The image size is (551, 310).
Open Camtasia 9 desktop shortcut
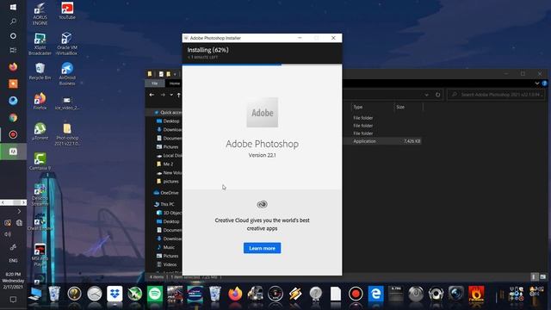point(40,162)
